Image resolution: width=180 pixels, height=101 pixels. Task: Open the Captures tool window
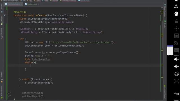click(x=2, y=8)
